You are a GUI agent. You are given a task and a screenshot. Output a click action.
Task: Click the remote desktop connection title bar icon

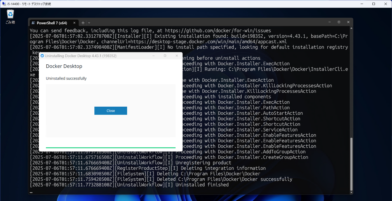(4, 4)
